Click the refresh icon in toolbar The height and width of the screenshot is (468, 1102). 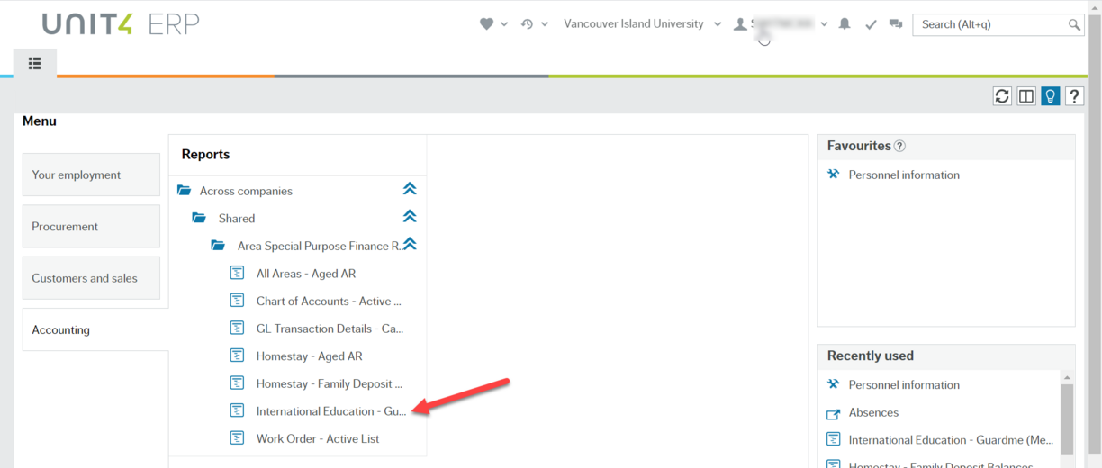click(x=1002, y=96)
